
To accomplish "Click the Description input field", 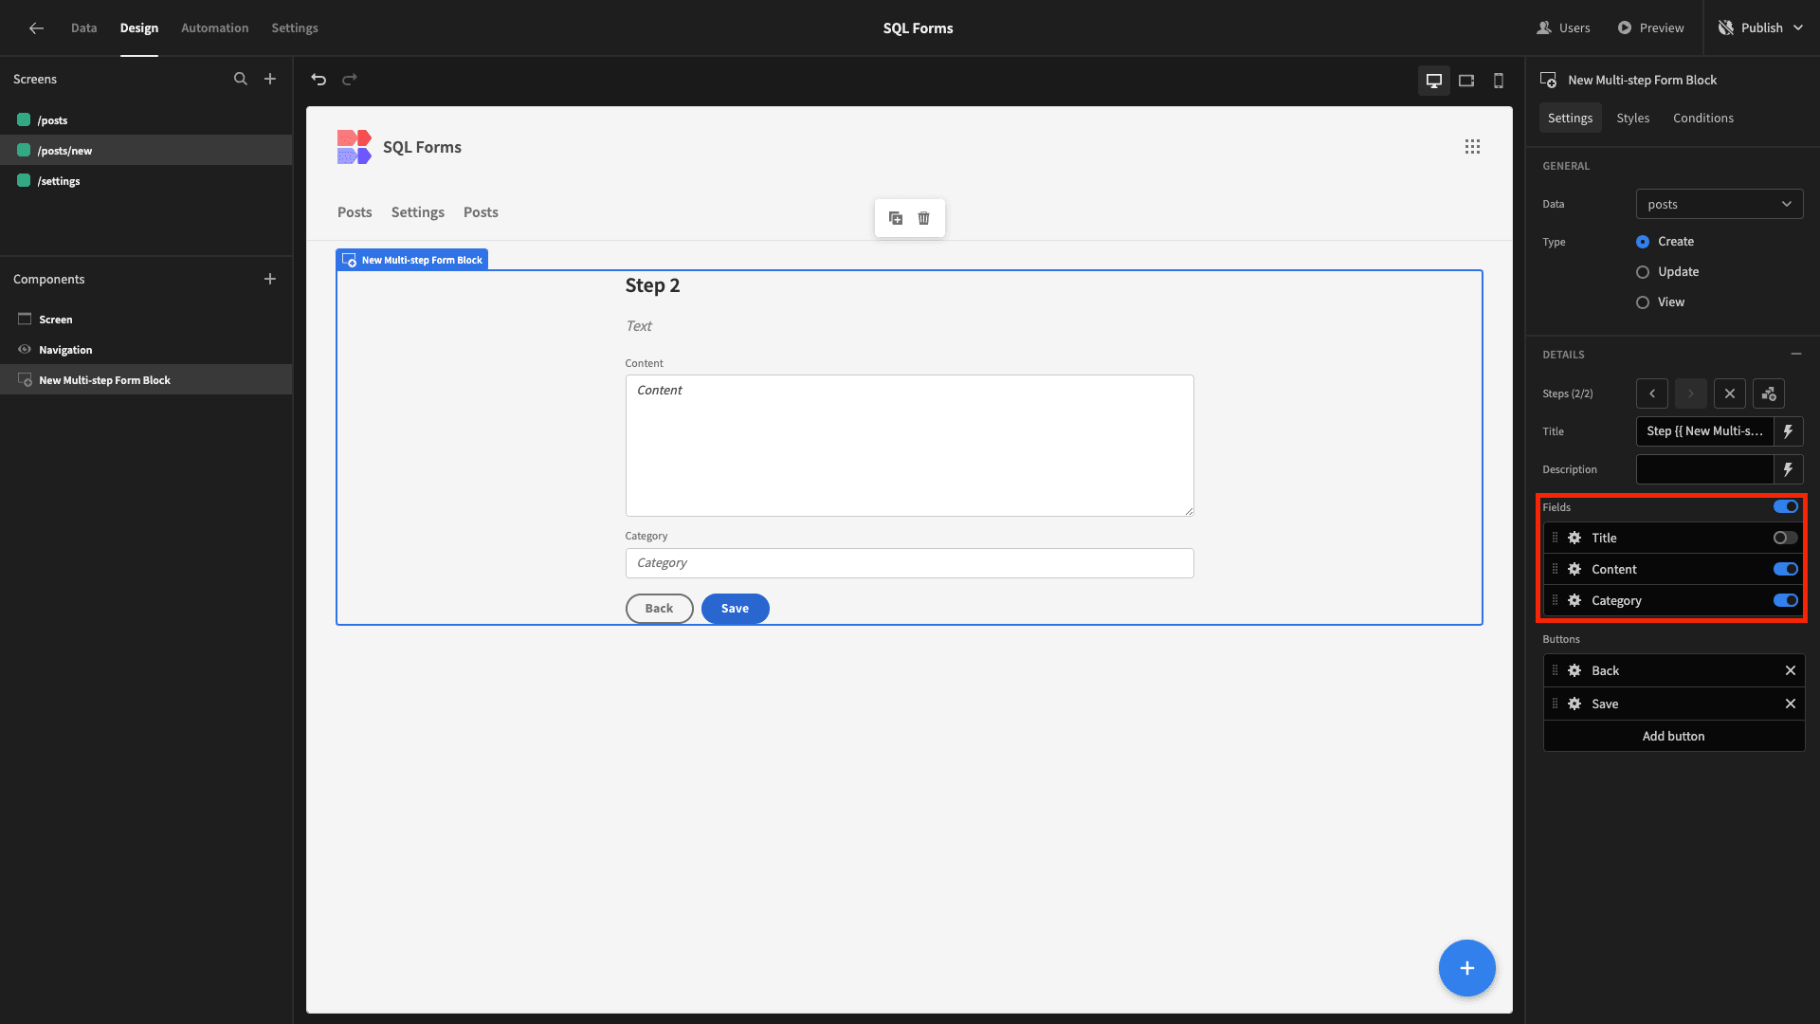I will (1704, 469).
